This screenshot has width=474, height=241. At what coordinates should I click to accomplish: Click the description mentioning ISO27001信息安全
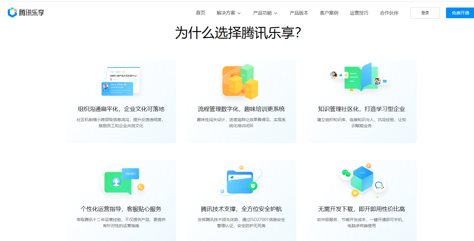[x=241, y=223]
